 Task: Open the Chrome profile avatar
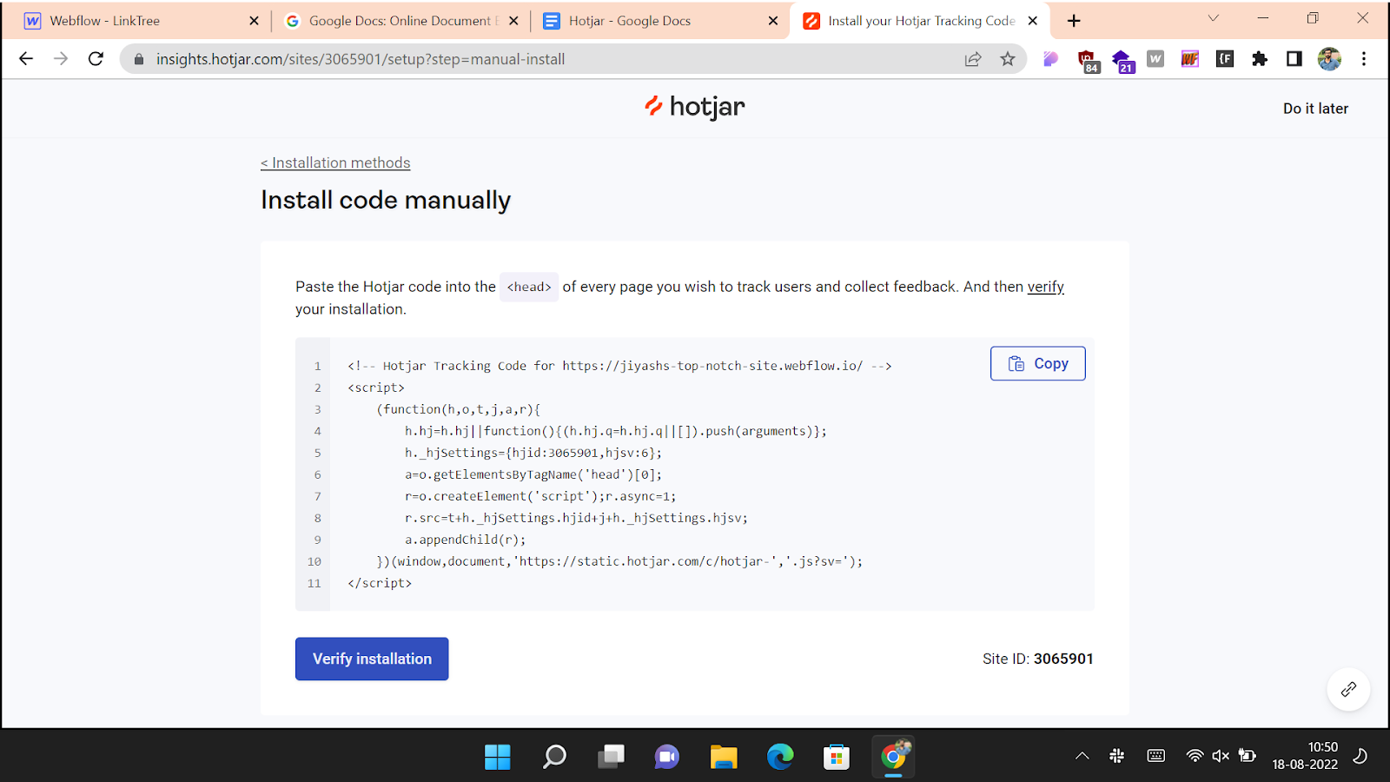[1329, 59]
